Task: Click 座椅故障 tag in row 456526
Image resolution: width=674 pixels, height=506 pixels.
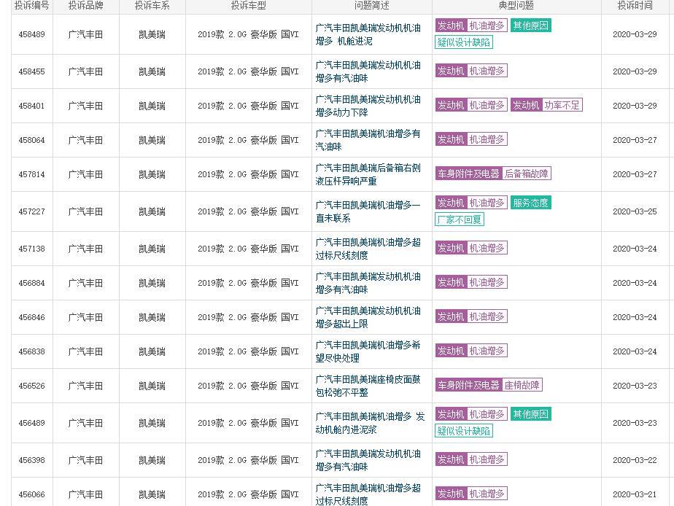Action: 522,385
